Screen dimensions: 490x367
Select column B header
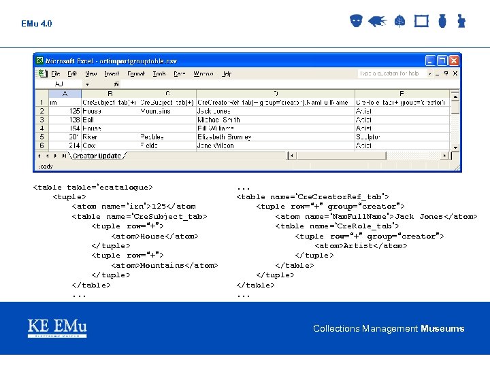coord(110,93)
